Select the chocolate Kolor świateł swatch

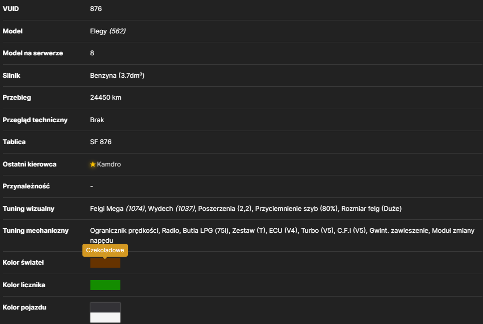[105, 263]
